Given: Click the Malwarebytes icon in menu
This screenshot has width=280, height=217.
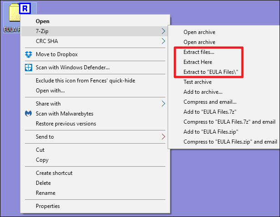Looking at the screenshot, I should tap(29, 114).
